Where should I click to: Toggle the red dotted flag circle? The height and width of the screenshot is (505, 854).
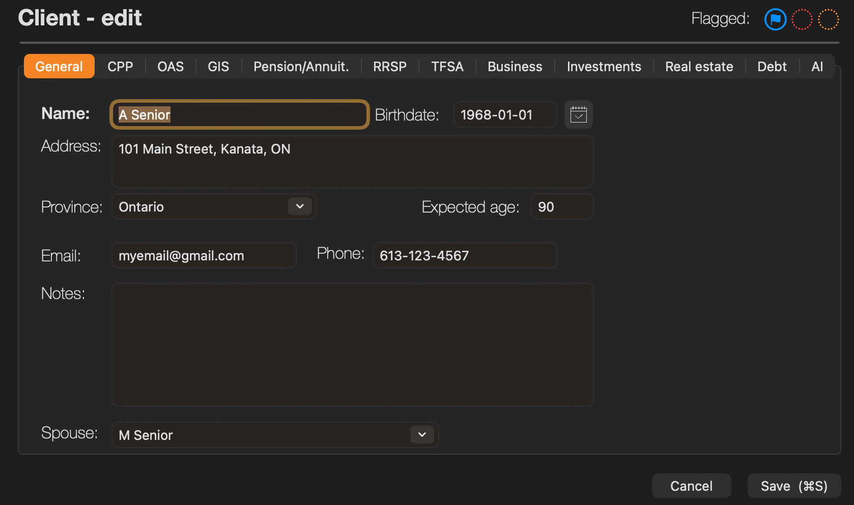click(x=802, y=19)
